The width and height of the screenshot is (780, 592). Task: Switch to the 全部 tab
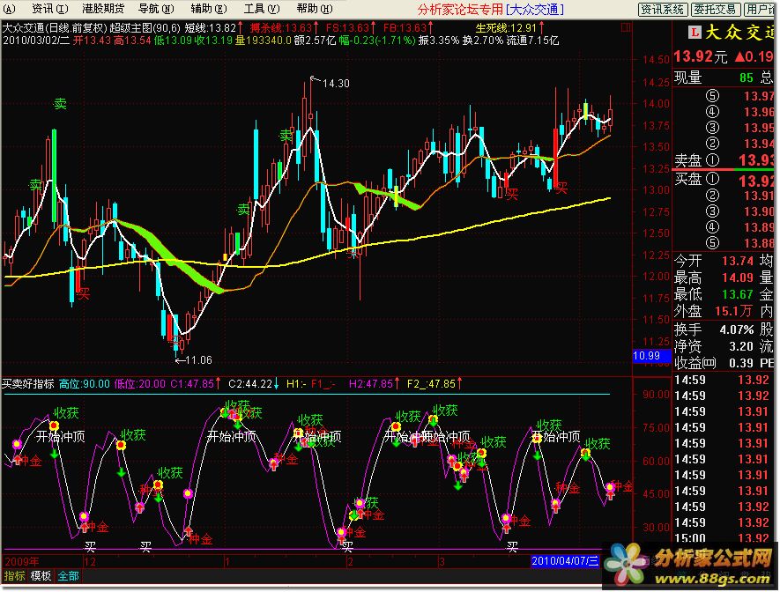(x=68, y=575)
